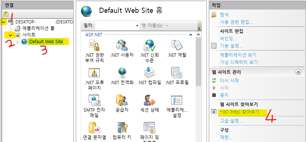Collapse the ASP.NET group chevron
Viewport: 306px width, 142px height.
191,35
